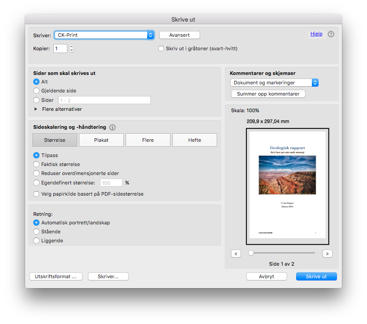Tick Velg papirkilde basert på PDF-sidestørrelse
Image resolution: width=367 pixels, height=324 pixels.
tap(36, 194)
